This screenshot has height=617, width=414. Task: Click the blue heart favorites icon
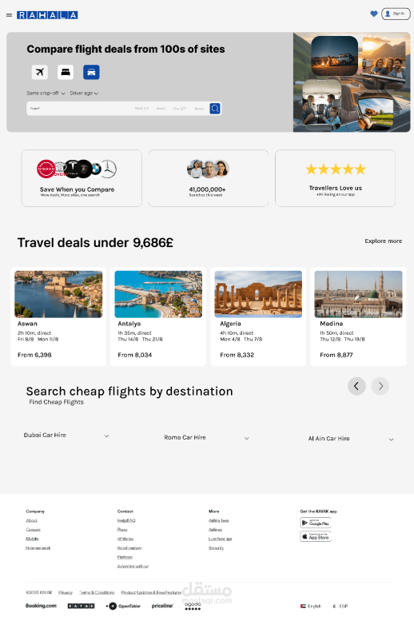[x=374, y=14]
